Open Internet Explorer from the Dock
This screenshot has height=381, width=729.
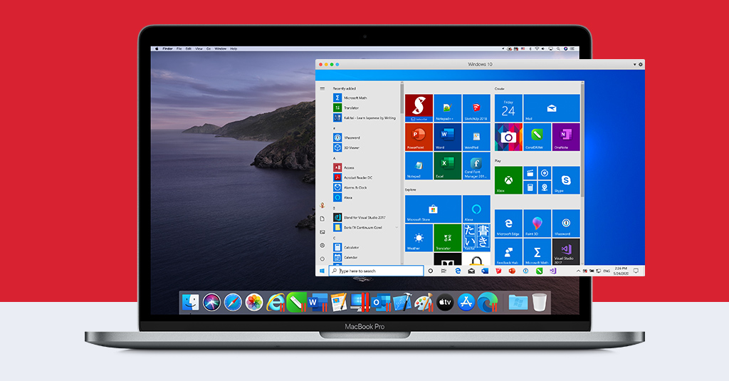(276, 303)
